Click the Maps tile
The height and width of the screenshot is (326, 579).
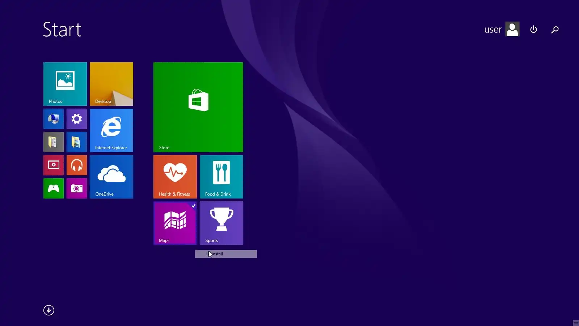175,223
